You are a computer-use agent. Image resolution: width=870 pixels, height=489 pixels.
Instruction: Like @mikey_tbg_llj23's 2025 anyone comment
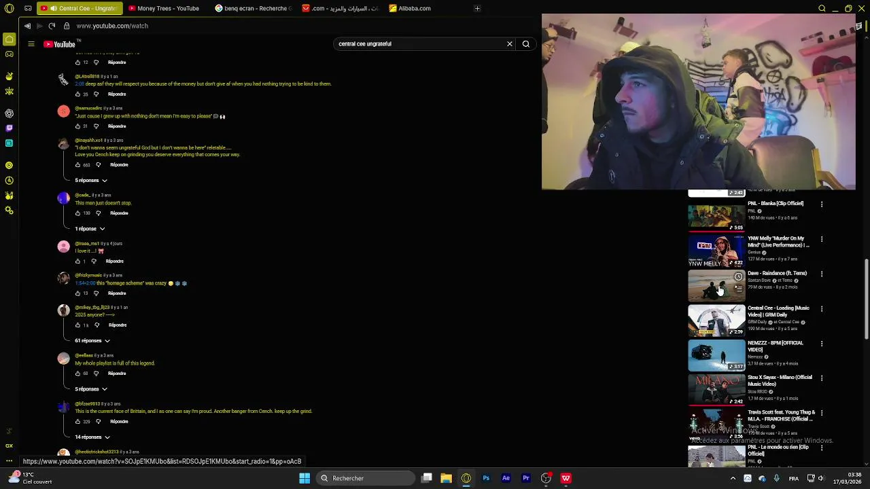(x=77, y=325)
